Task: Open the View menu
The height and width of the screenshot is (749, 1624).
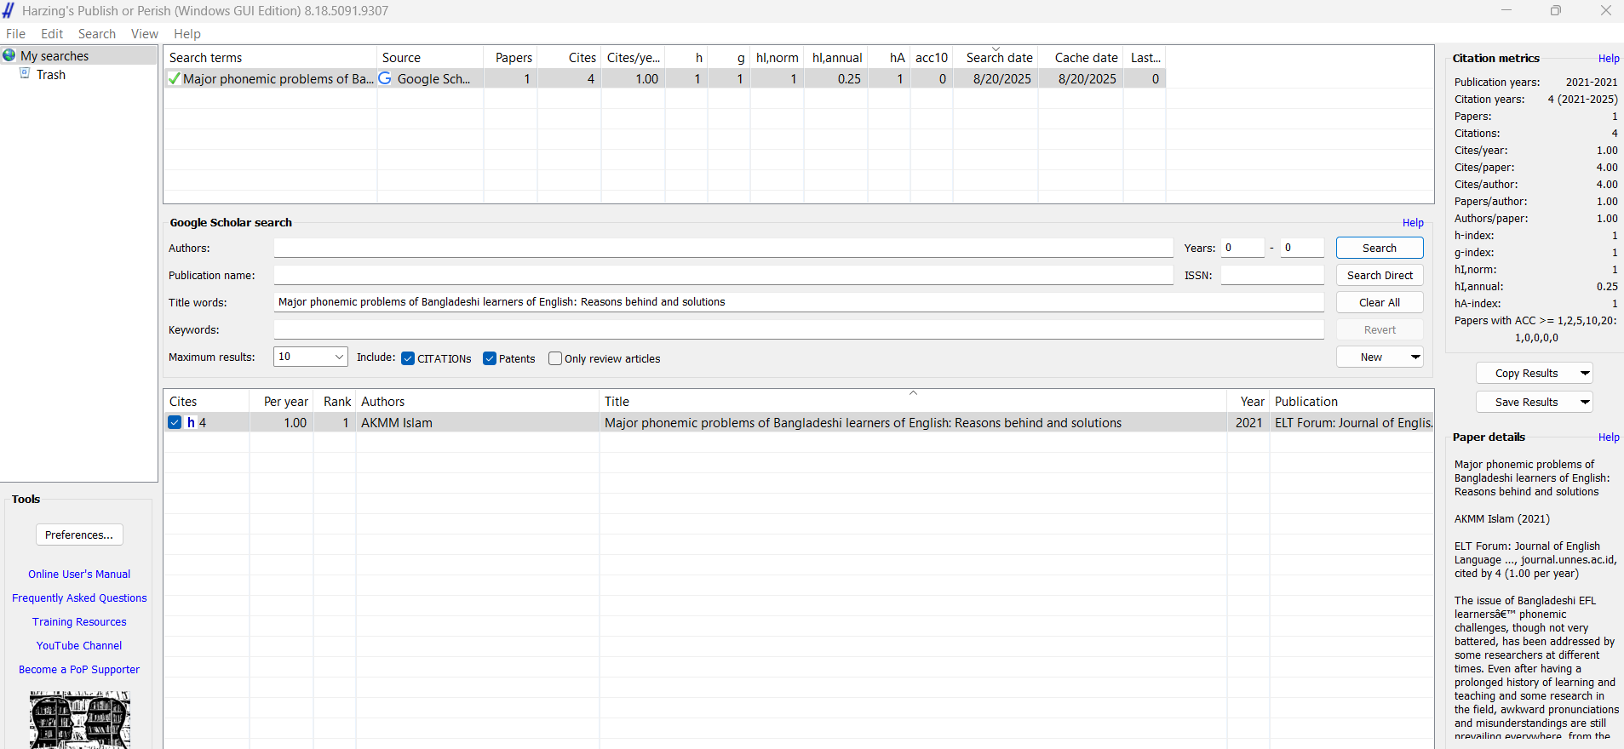Action: 144,34
